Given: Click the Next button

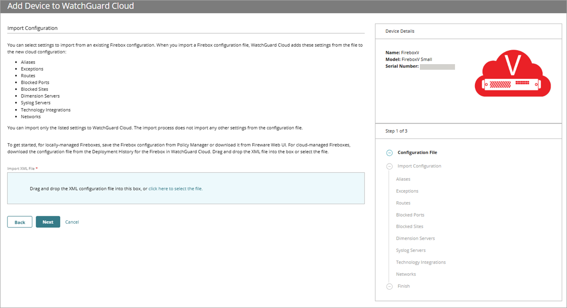Looking at the screenshot, I should tap(48, 222).
